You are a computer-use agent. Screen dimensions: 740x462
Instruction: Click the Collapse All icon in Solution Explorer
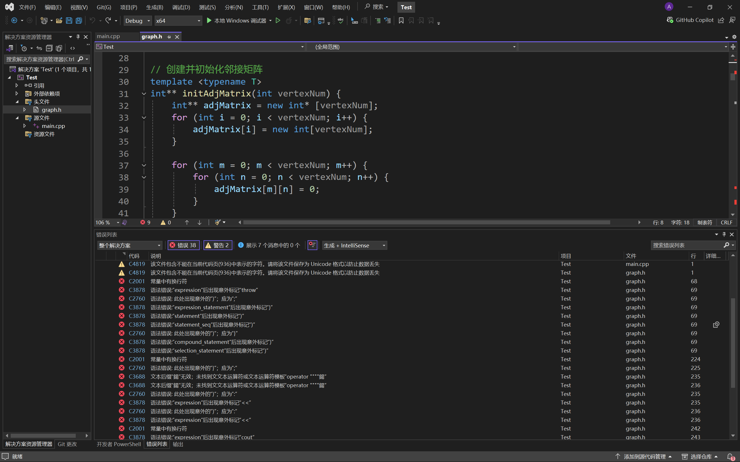pos(49,48)
